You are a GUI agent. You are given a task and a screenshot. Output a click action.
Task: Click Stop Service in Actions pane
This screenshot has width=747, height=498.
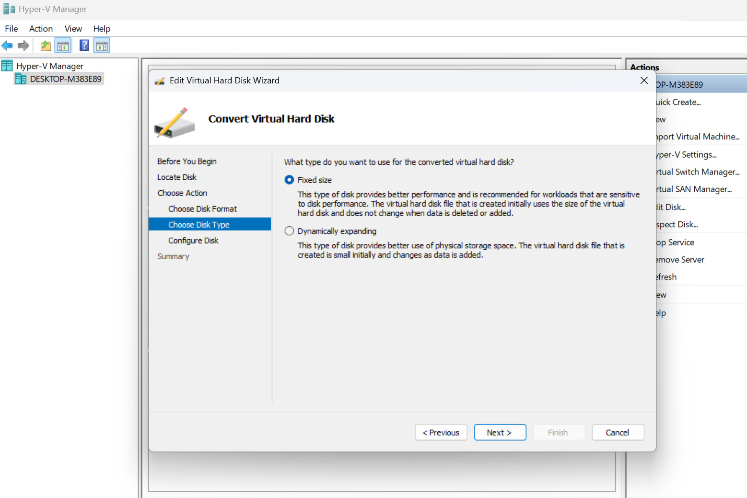[675, 243]
